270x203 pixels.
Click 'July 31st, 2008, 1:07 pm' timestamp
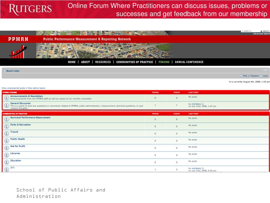click(x=204, y=106)
